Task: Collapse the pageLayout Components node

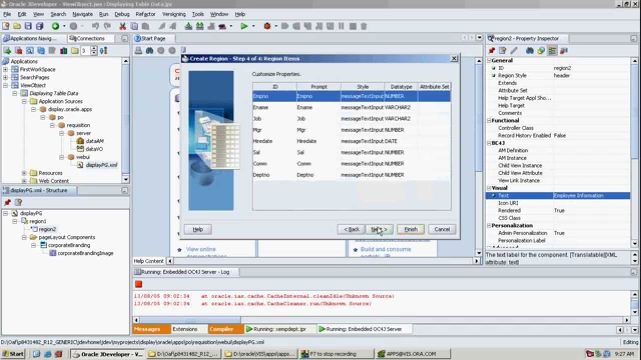Action: tap(25, 237)
